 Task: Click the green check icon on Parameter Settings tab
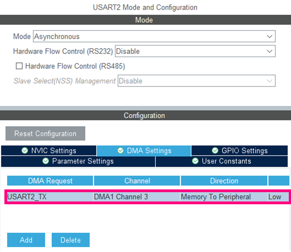(45, 161)
